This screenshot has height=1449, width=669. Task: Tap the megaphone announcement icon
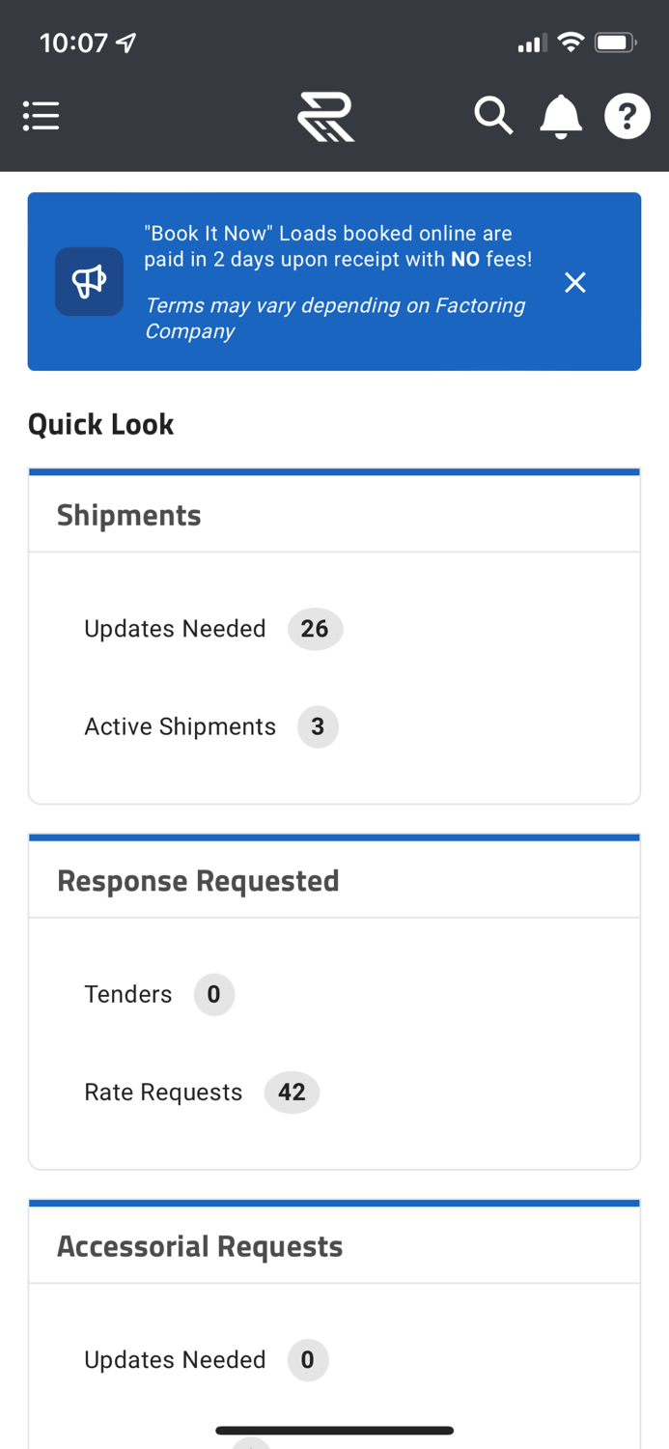tap(89, 281)
